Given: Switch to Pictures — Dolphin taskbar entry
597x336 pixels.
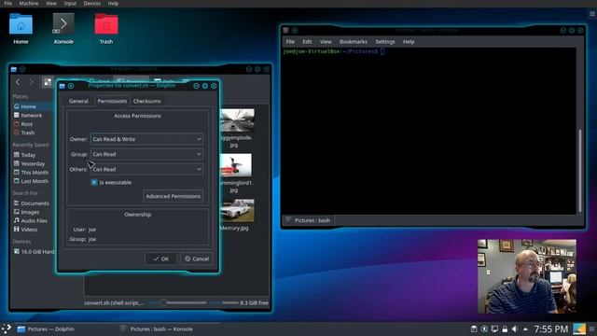Looking at the screenshot, I should coord(47,329).
